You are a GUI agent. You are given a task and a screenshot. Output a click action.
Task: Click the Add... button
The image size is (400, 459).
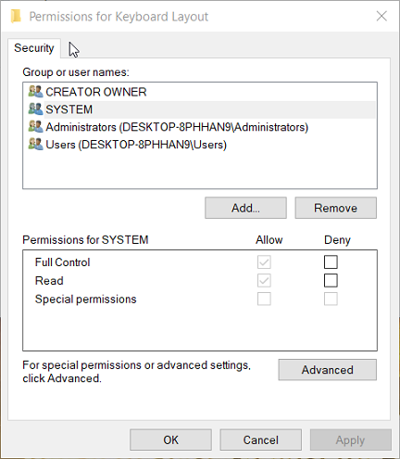245,208
